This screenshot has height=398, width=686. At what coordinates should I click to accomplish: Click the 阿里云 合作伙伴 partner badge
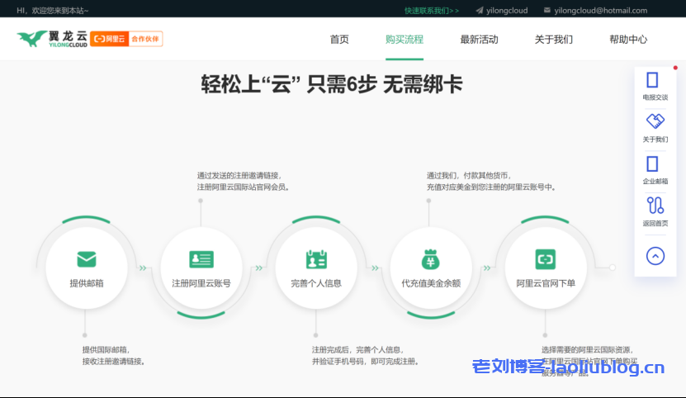click(x=126, y=39)
